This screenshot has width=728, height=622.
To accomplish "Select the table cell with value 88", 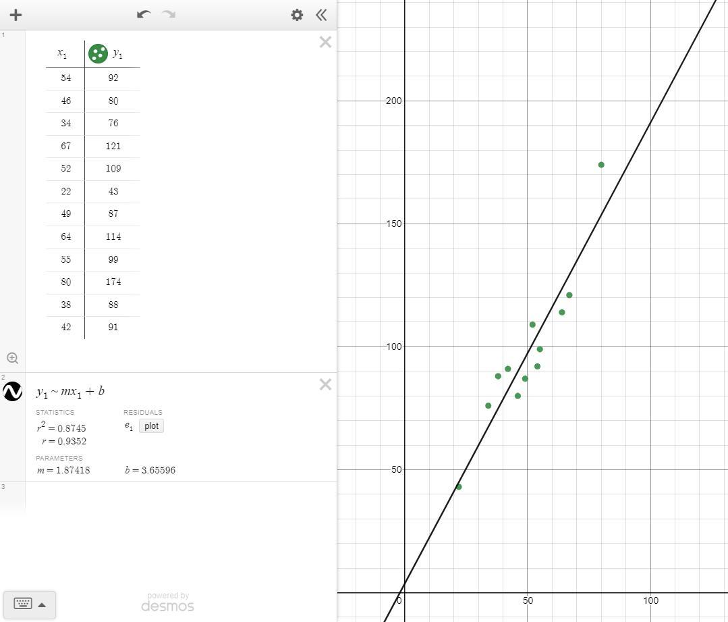I will click(x=113, y=305).
